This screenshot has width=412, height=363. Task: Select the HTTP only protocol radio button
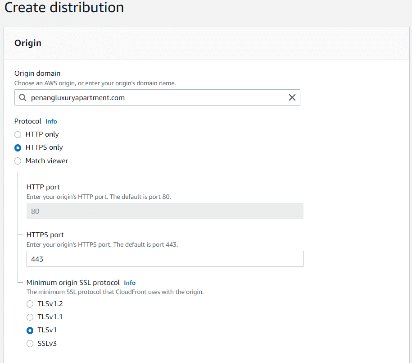18,134
